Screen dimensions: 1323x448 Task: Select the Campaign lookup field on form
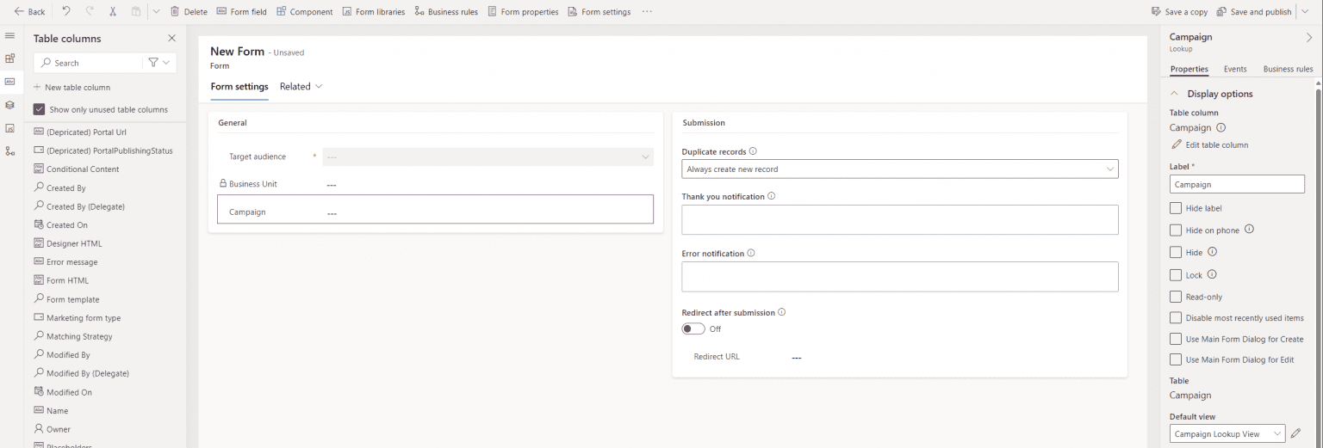(x=435, y=209)
